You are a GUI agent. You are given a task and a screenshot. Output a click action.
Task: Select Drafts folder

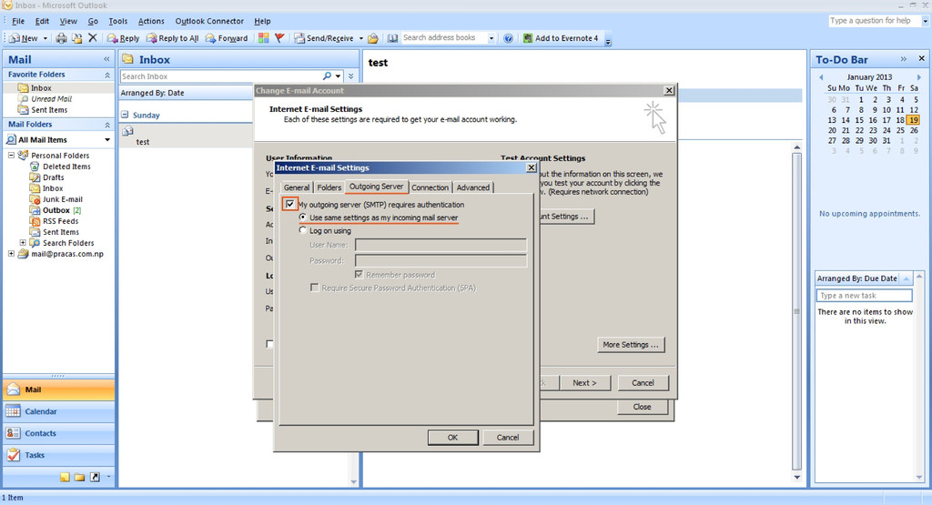coord(47,177)
